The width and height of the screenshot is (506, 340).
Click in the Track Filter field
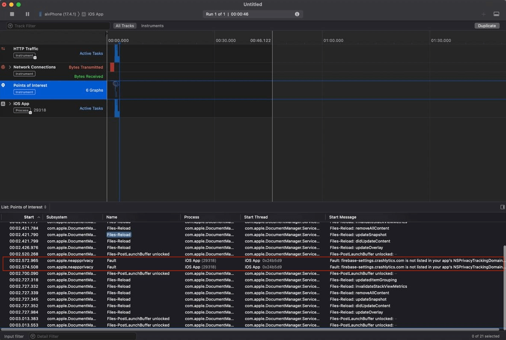coord(58,26)
